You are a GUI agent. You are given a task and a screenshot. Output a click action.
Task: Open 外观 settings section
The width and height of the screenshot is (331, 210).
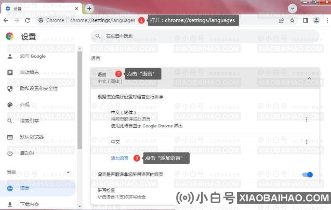pos(25,104)
